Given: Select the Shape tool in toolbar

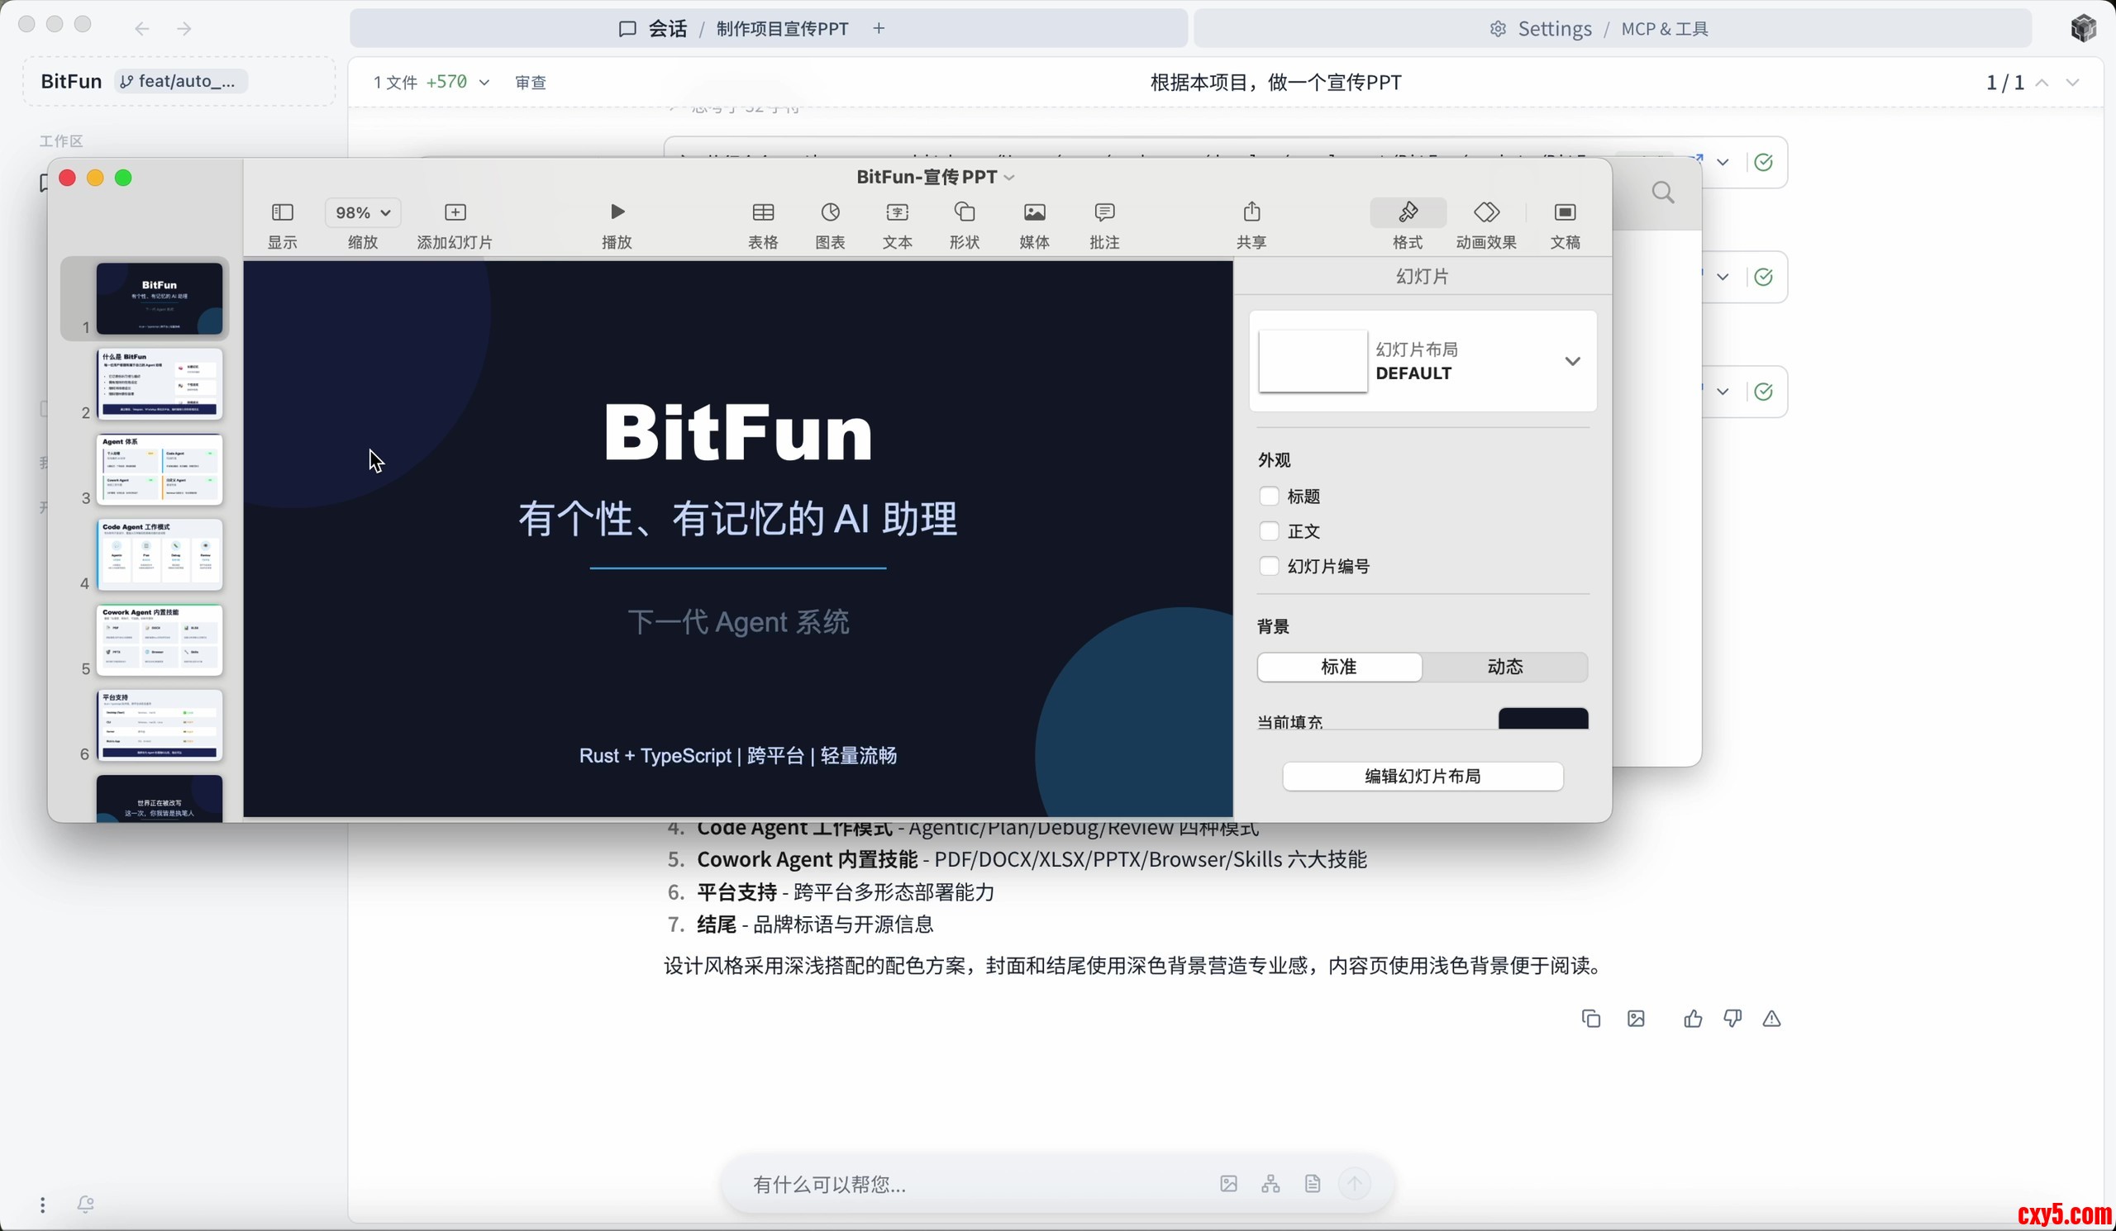Looking at the screenshot, I should pyautogui.click(x=964, y=212).
